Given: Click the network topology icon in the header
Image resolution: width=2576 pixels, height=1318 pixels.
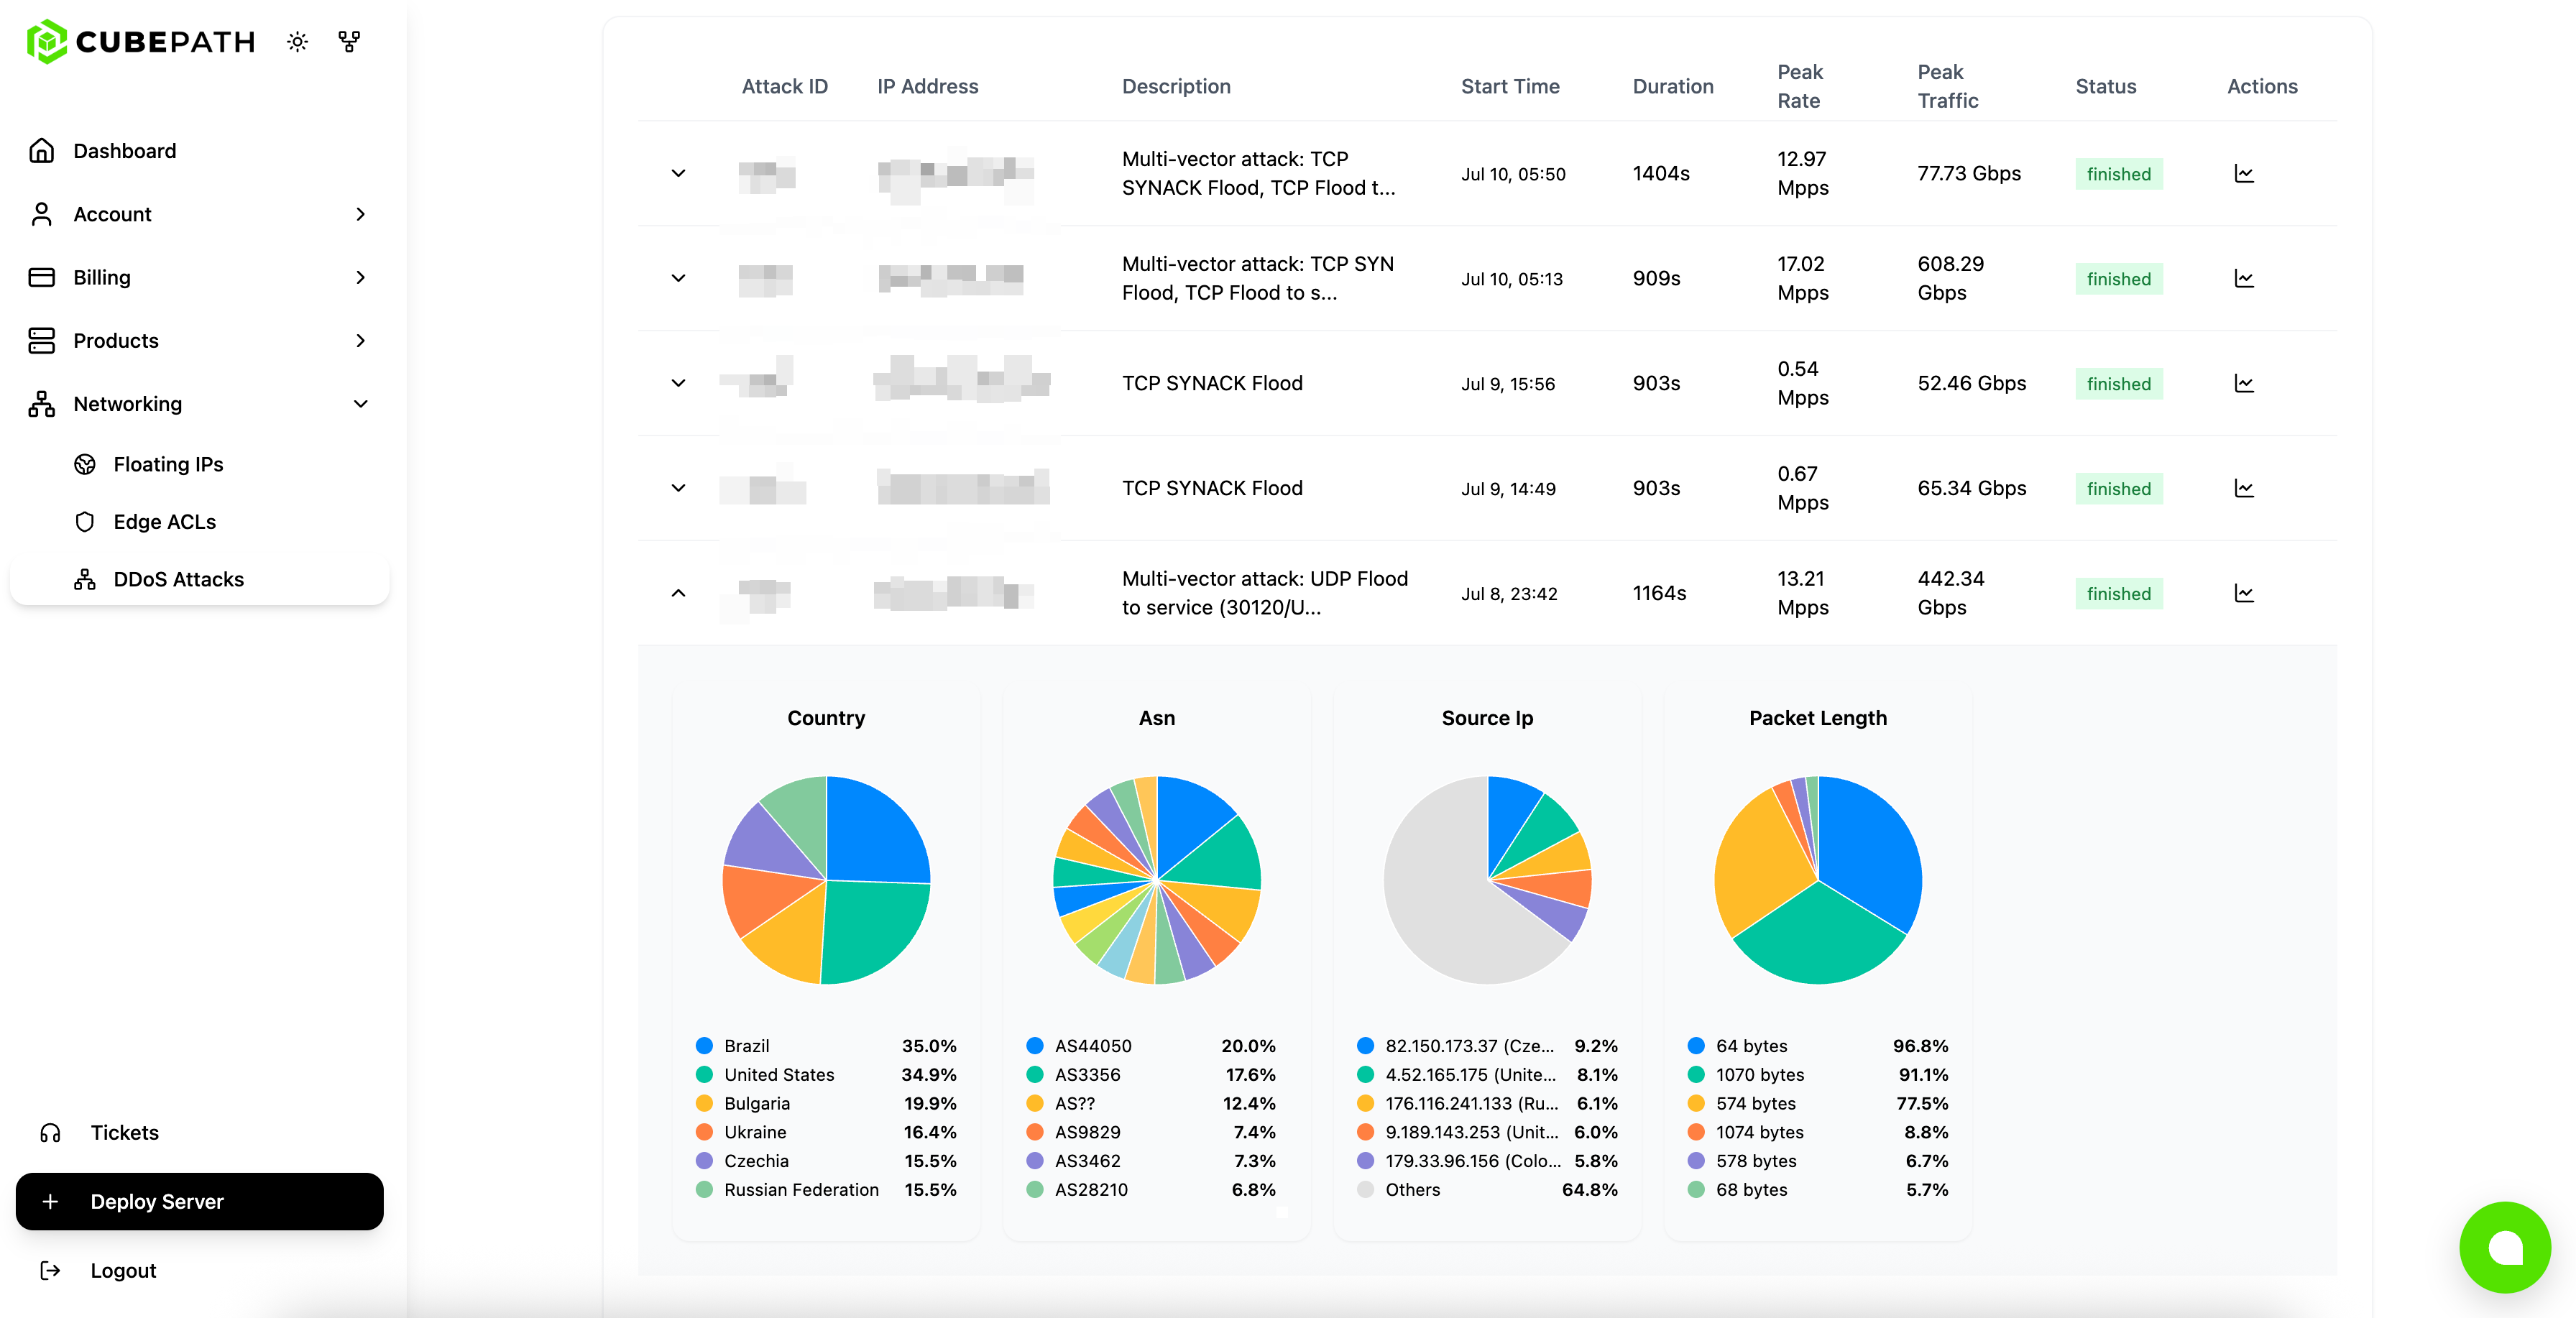Looking at the screenshot, I should point(348,41).
